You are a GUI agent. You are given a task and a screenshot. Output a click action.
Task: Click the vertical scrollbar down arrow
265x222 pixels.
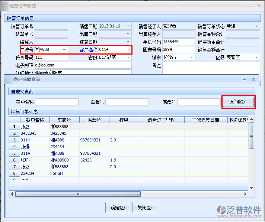click(251, 188)
